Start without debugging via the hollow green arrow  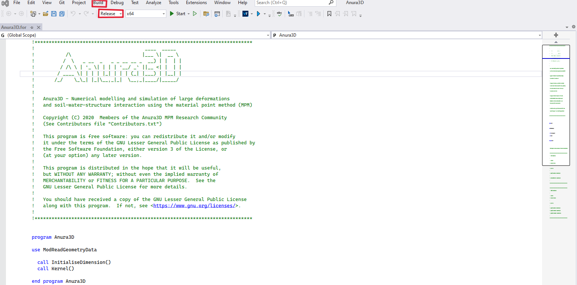[195, 13]
